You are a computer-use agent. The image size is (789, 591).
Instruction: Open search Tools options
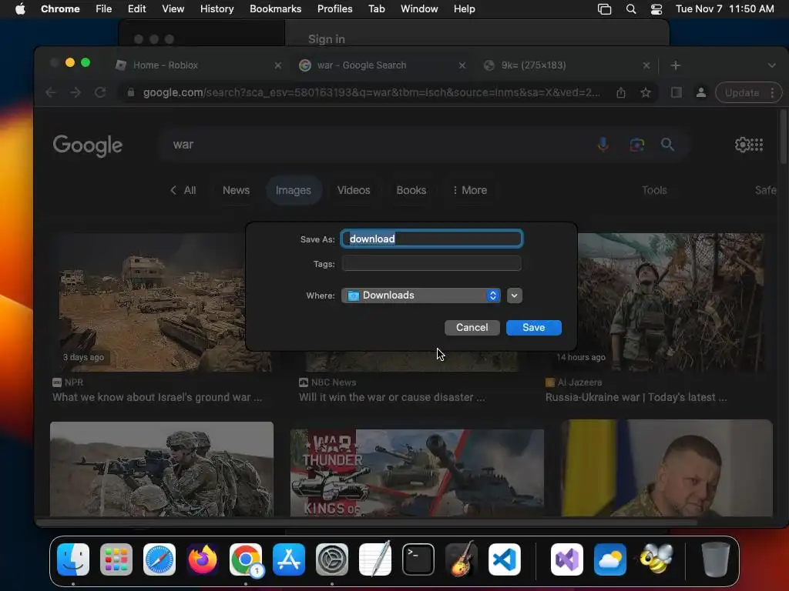[654, 191]
